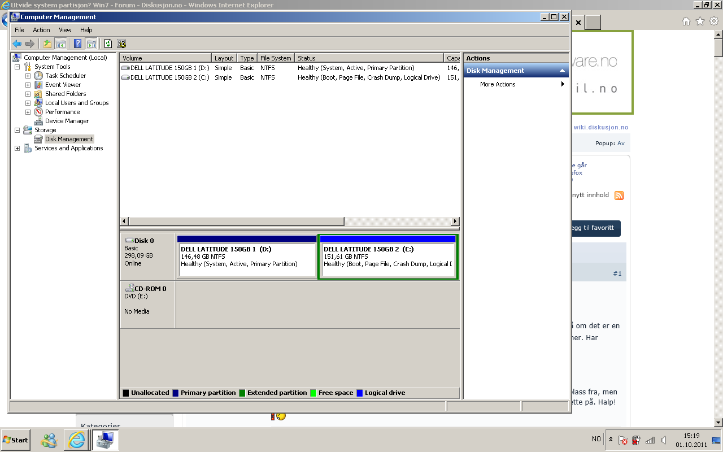The width and height of the screenshot is (723, 452).
Task: Click the Device Manager icon in the tree
Action: [38, 121]
